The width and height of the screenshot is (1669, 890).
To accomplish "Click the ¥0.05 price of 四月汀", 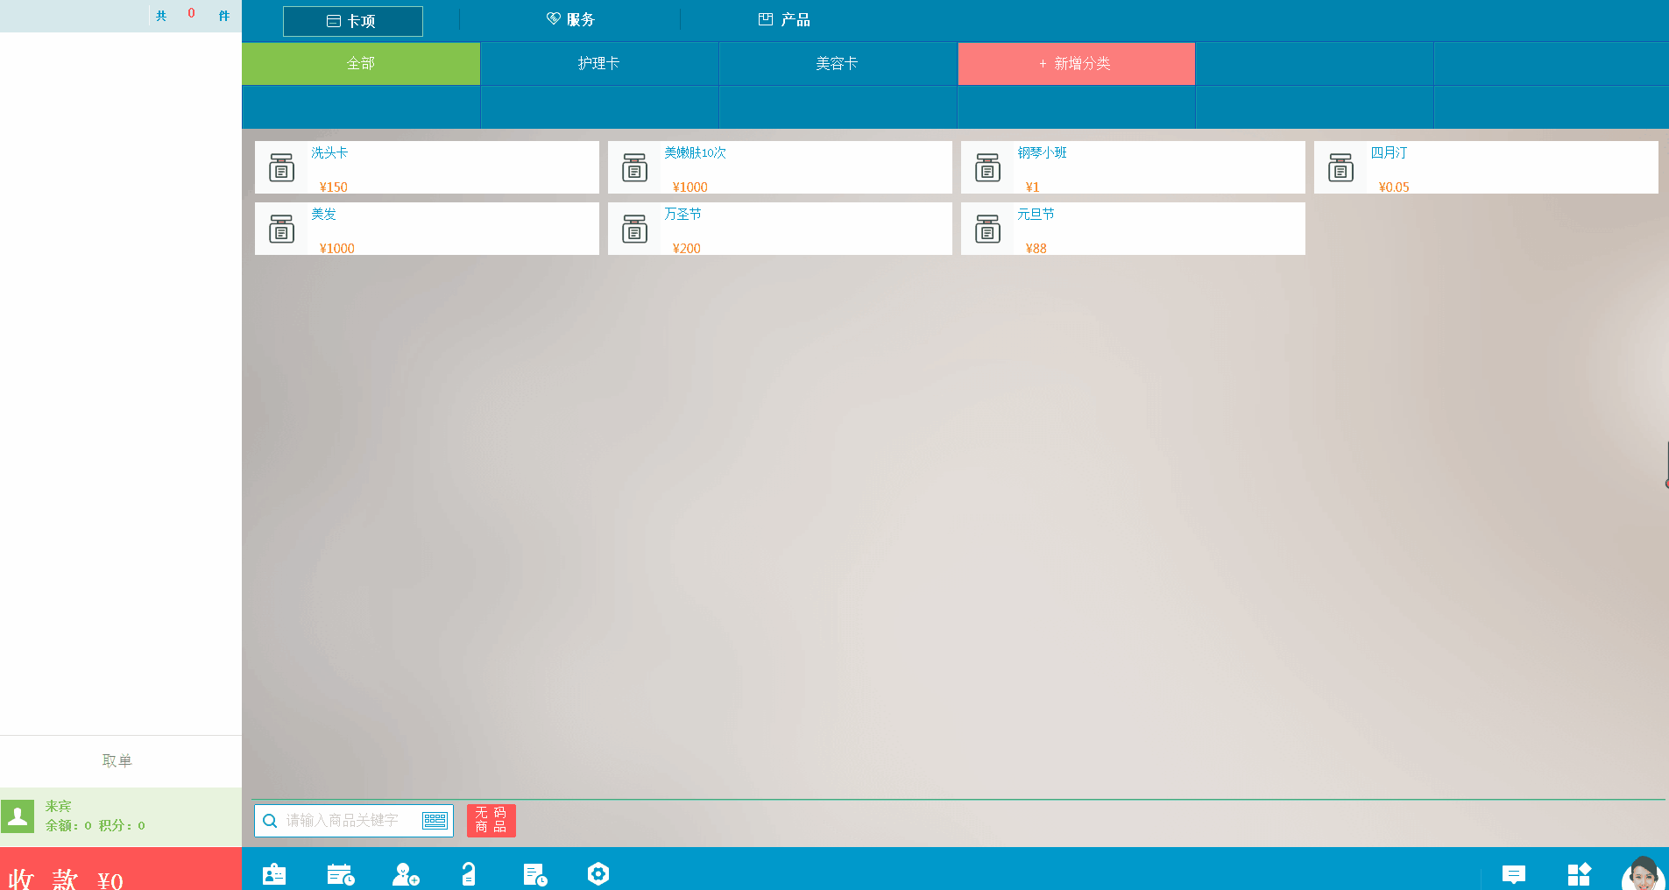I will (x=1393, y=187).
